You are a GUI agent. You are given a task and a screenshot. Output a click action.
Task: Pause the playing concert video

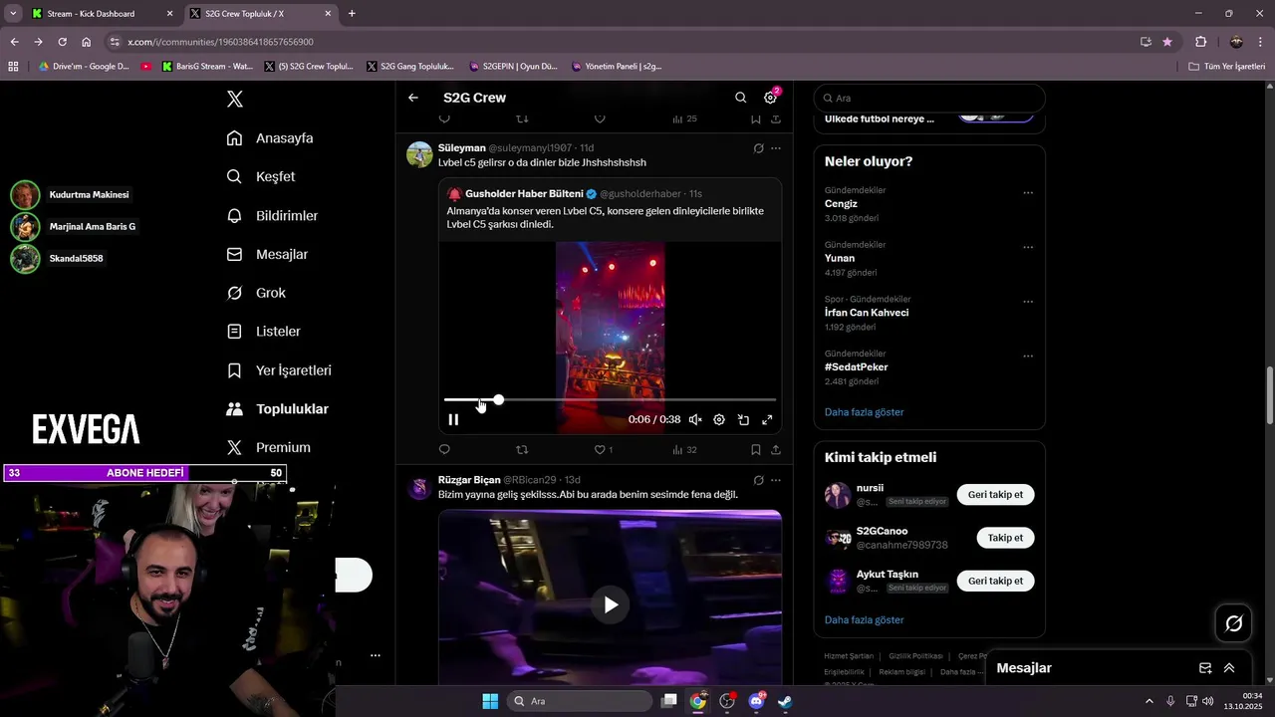(453, 420)
